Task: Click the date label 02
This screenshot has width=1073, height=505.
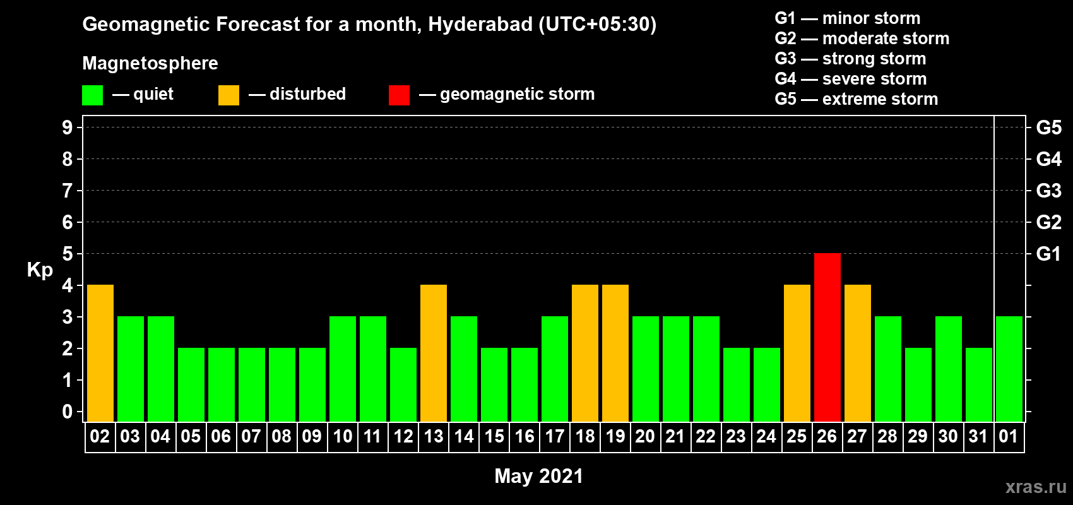Action: coord(100,436)
